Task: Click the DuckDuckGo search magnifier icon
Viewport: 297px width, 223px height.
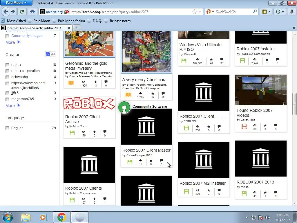Action: tap(255, 12)
